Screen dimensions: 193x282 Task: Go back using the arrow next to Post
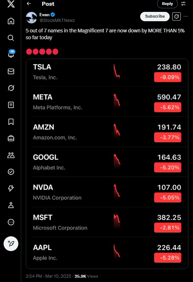point(29,4)
